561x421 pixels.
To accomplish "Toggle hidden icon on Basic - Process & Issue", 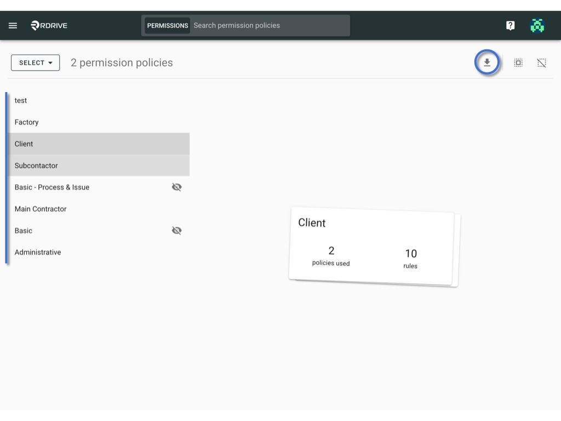I will 177,187.
